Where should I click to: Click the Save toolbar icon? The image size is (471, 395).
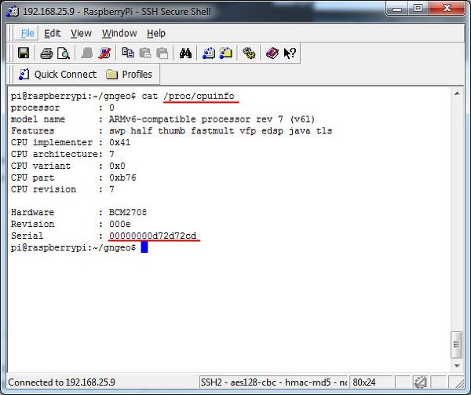click(x=24, y=53)
